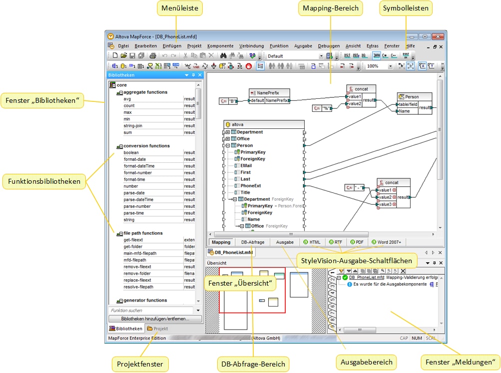Open the 100% zoom level dropdown
The image size is (501, 373).
tap(390, 66)
